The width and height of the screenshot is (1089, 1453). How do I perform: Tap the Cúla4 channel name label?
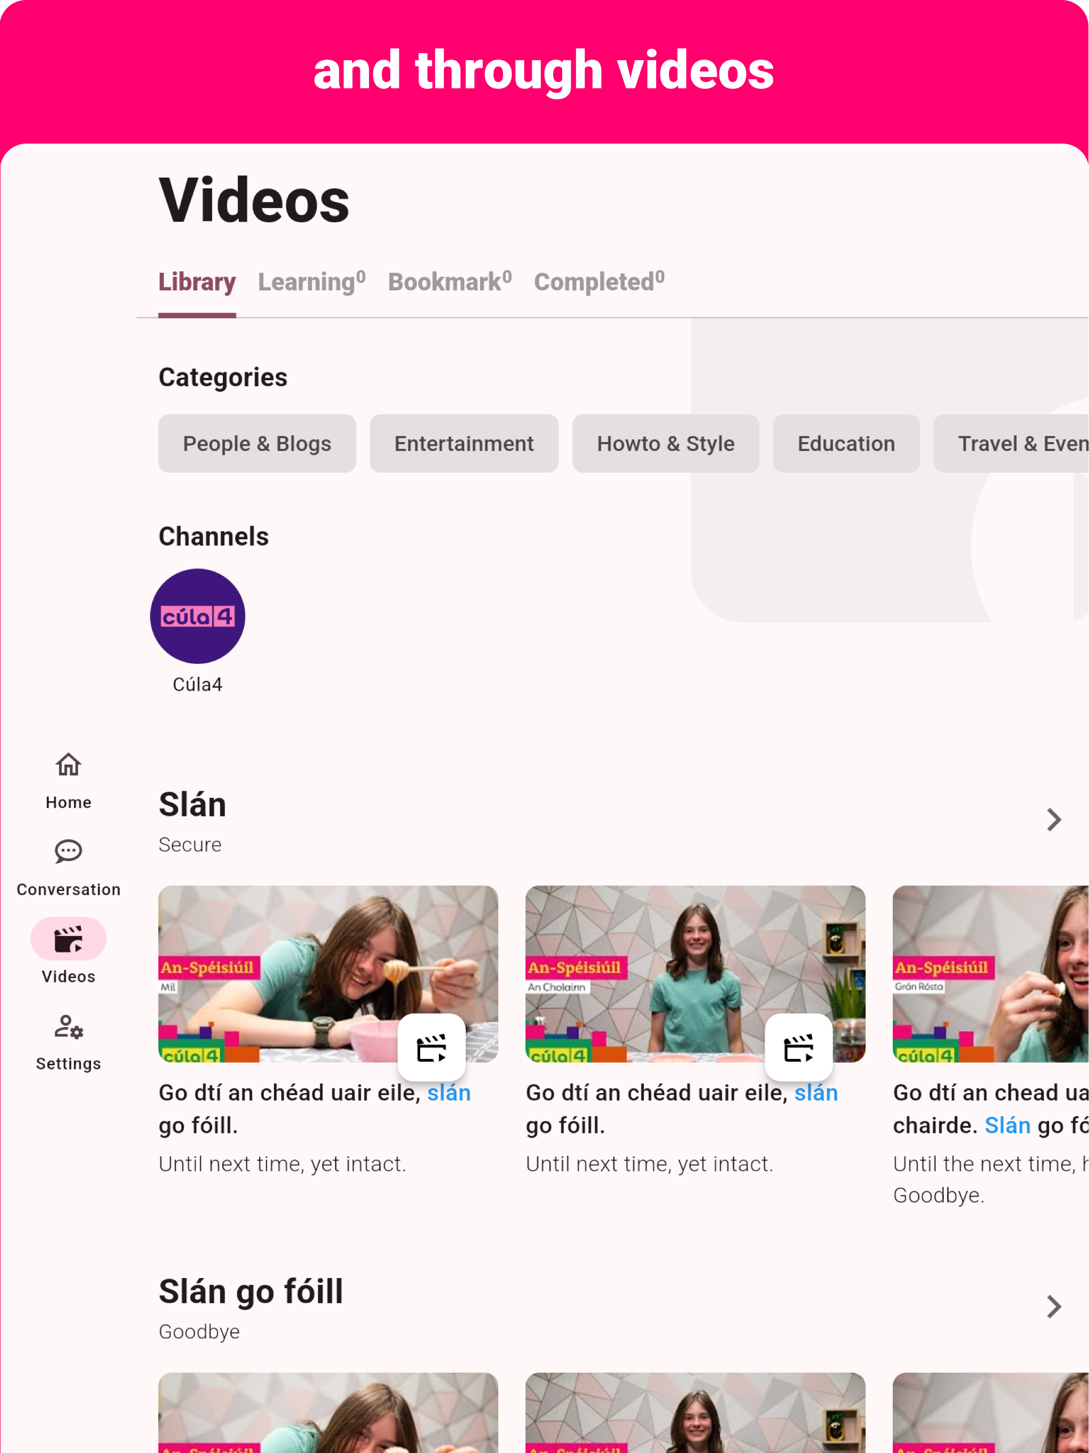[x=198, y=684]
